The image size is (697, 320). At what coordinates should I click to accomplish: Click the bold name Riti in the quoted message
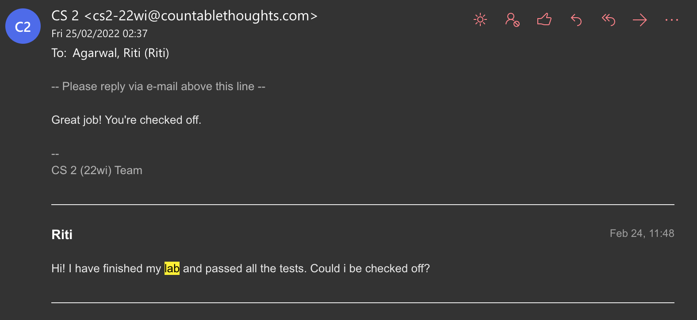[62, 235]
